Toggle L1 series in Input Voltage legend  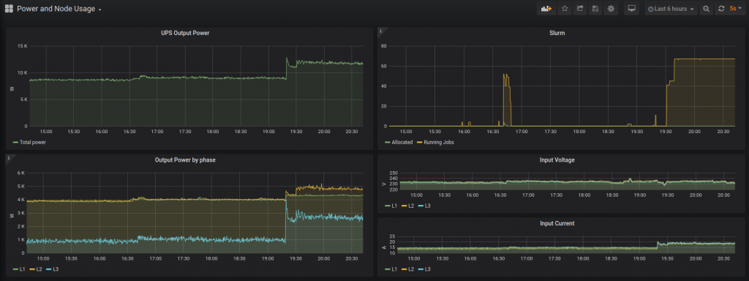394,206
